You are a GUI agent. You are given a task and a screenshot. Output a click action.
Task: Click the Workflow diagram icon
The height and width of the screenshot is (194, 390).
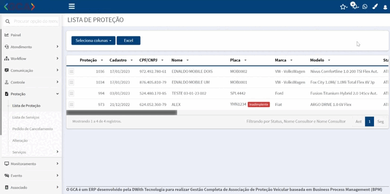click(7, 58)
